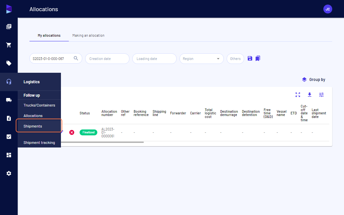Sort by Carrier column header
This screenshot has width=344, height=215.
[x=195, y=113]
